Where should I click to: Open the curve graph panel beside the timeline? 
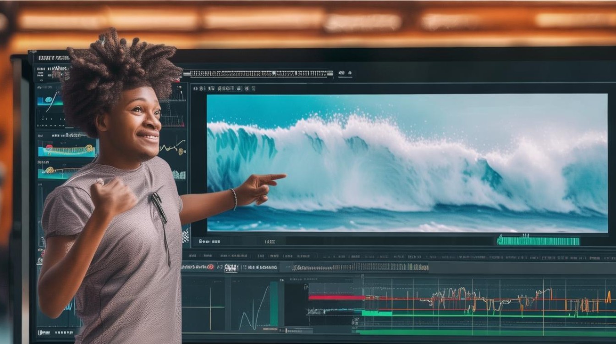253,304
